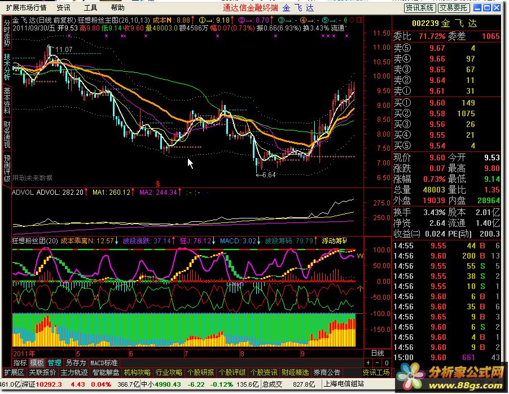Image resolution: width=509 pixels, height=394 pixels.
Task: Click the 换手 3.43% value
Action: (x=435, y=212)
